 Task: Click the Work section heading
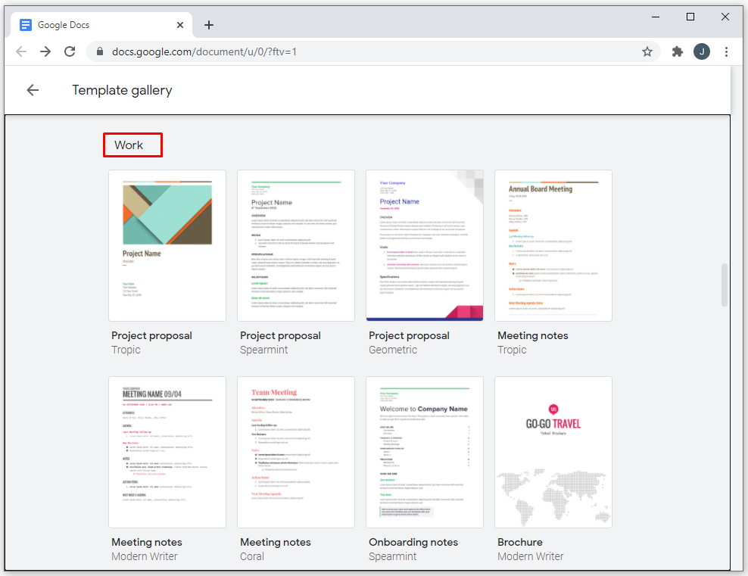129,145
